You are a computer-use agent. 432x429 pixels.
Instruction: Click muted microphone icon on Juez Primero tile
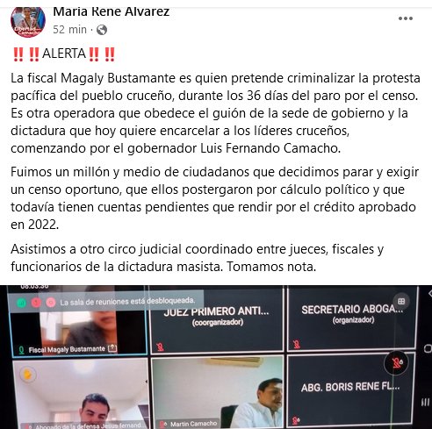coord(160,347)
